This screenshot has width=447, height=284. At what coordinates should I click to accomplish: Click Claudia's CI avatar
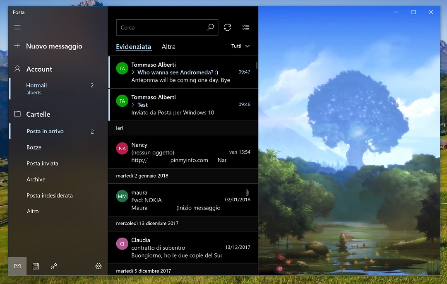122,244
